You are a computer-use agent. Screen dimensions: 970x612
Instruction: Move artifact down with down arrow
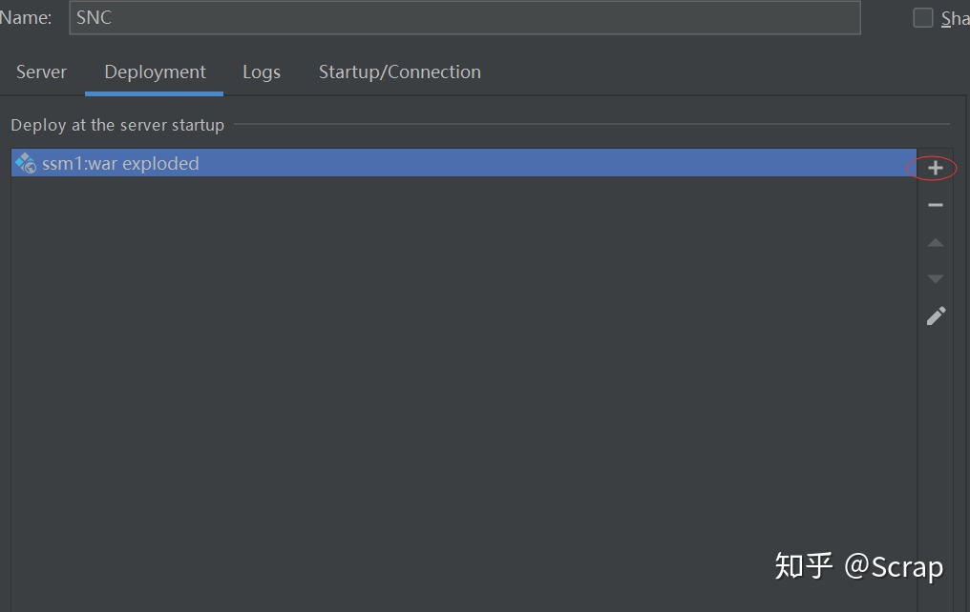935,279
